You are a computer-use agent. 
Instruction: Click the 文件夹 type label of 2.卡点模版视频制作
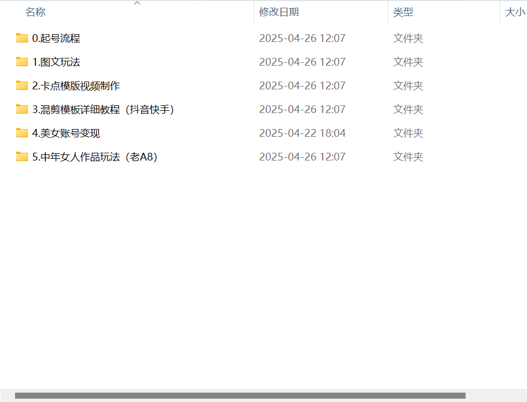(408, 85)
